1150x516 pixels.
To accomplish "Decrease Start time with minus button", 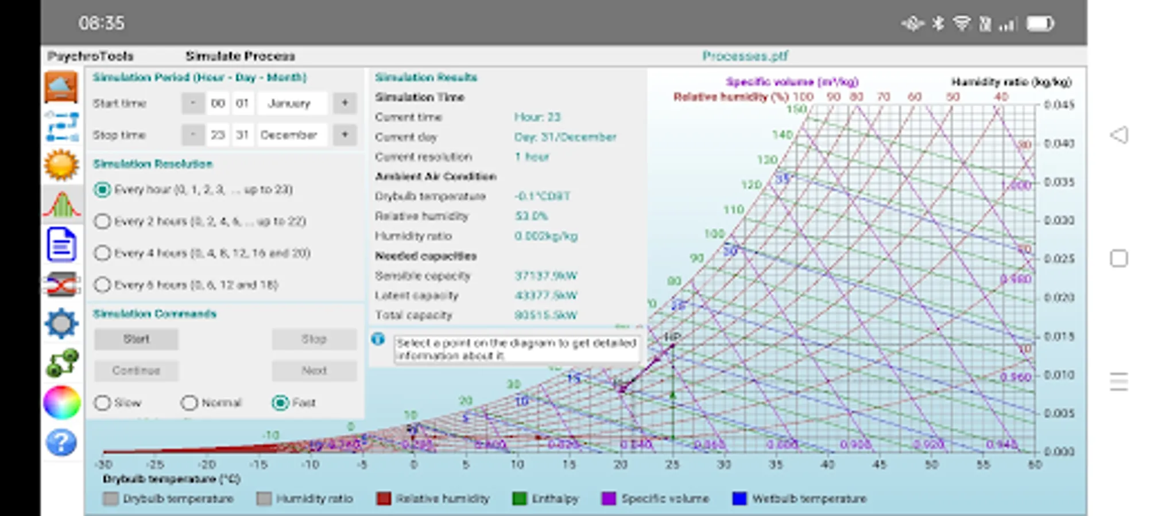I will pyautogui.click(x=193, y=103).
